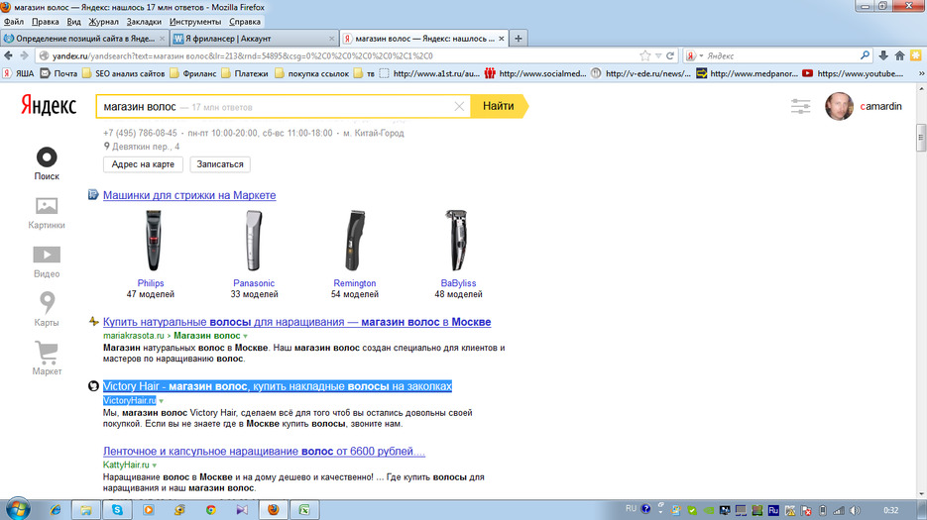This screenshot has height=520, width=927.
Task: Open Skype from the taskbar
Action: [x=117, y=509]
